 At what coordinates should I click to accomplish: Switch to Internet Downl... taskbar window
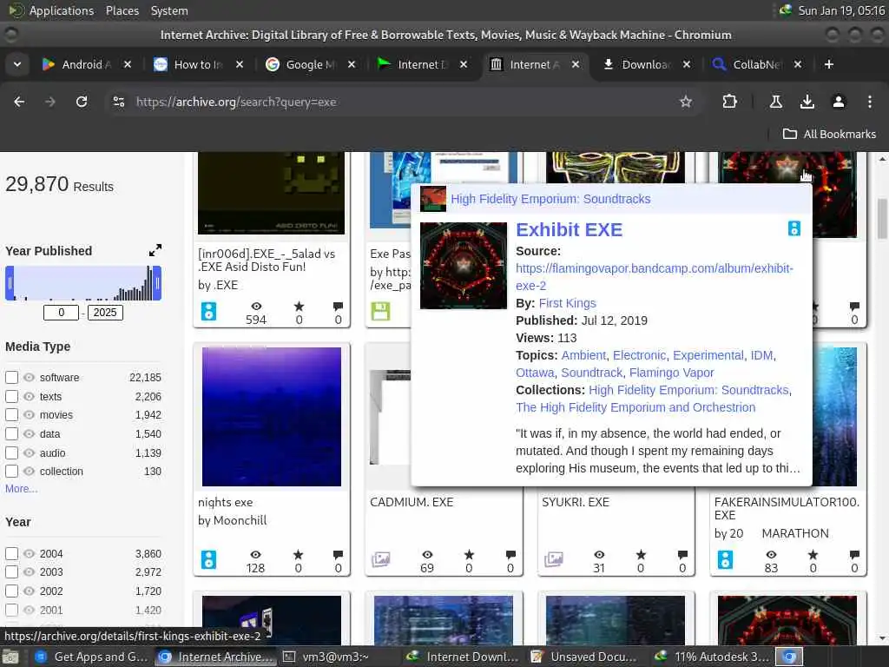pyautogui.click(x=462, y=657)
